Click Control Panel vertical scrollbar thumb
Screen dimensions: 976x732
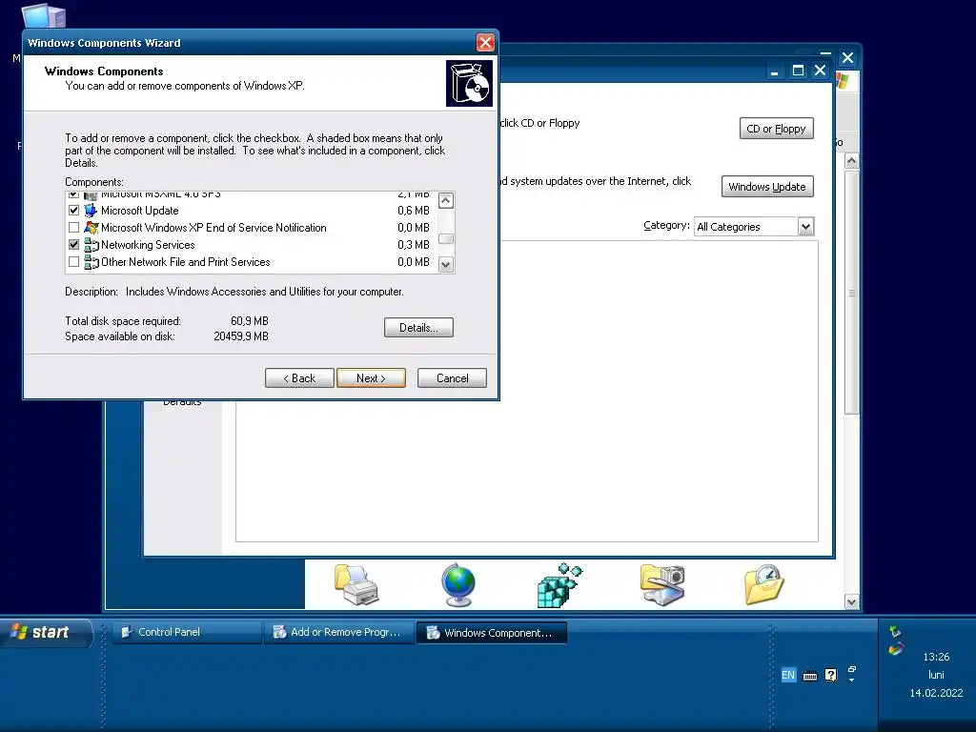tap(851, 293)
